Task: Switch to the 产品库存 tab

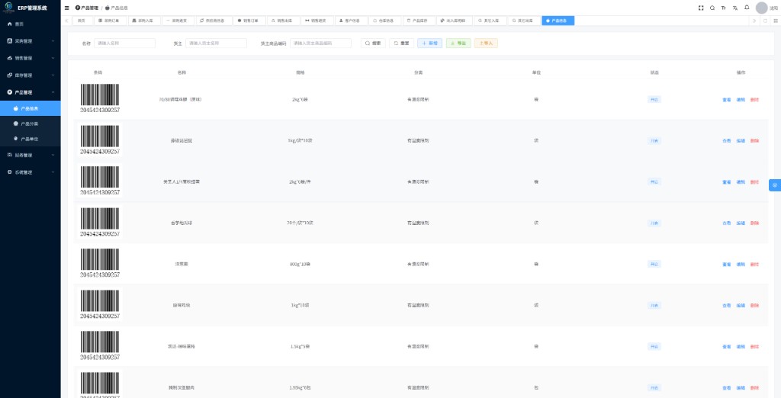Action: [418, 21]
